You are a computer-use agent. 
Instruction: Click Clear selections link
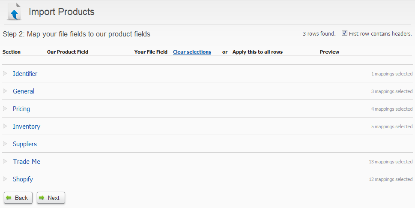point(192,52)
